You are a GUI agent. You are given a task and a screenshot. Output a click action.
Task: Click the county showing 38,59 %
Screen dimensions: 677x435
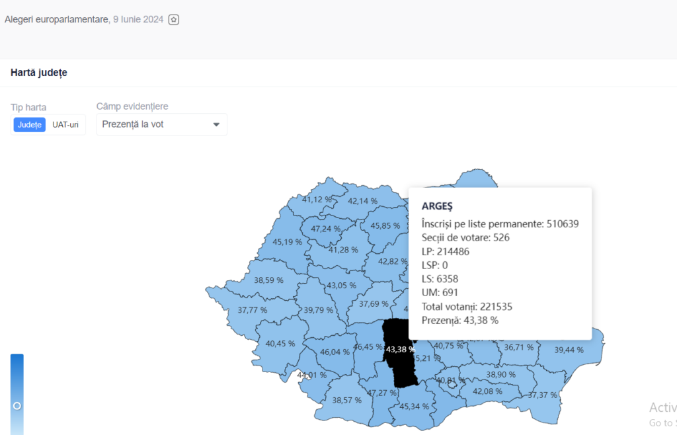[268, 280]
